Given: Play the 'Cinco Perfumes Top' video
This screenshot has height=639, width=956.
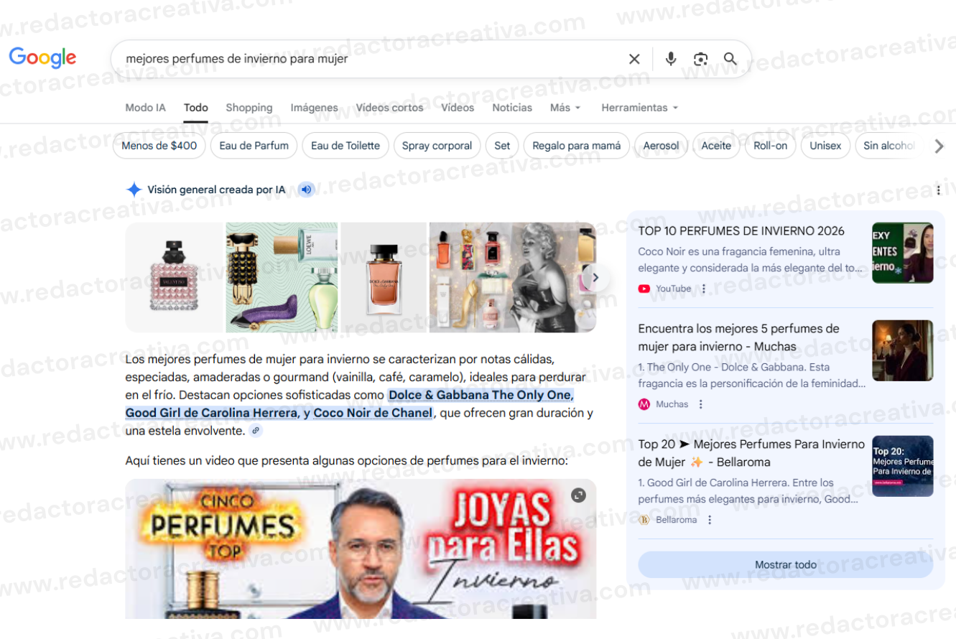Looking at the screenshot, I should pos(361,549).
